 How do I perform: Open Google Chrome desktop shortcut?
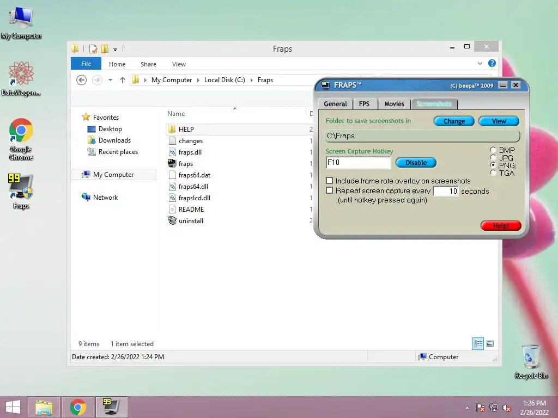(x=21, y=139)
